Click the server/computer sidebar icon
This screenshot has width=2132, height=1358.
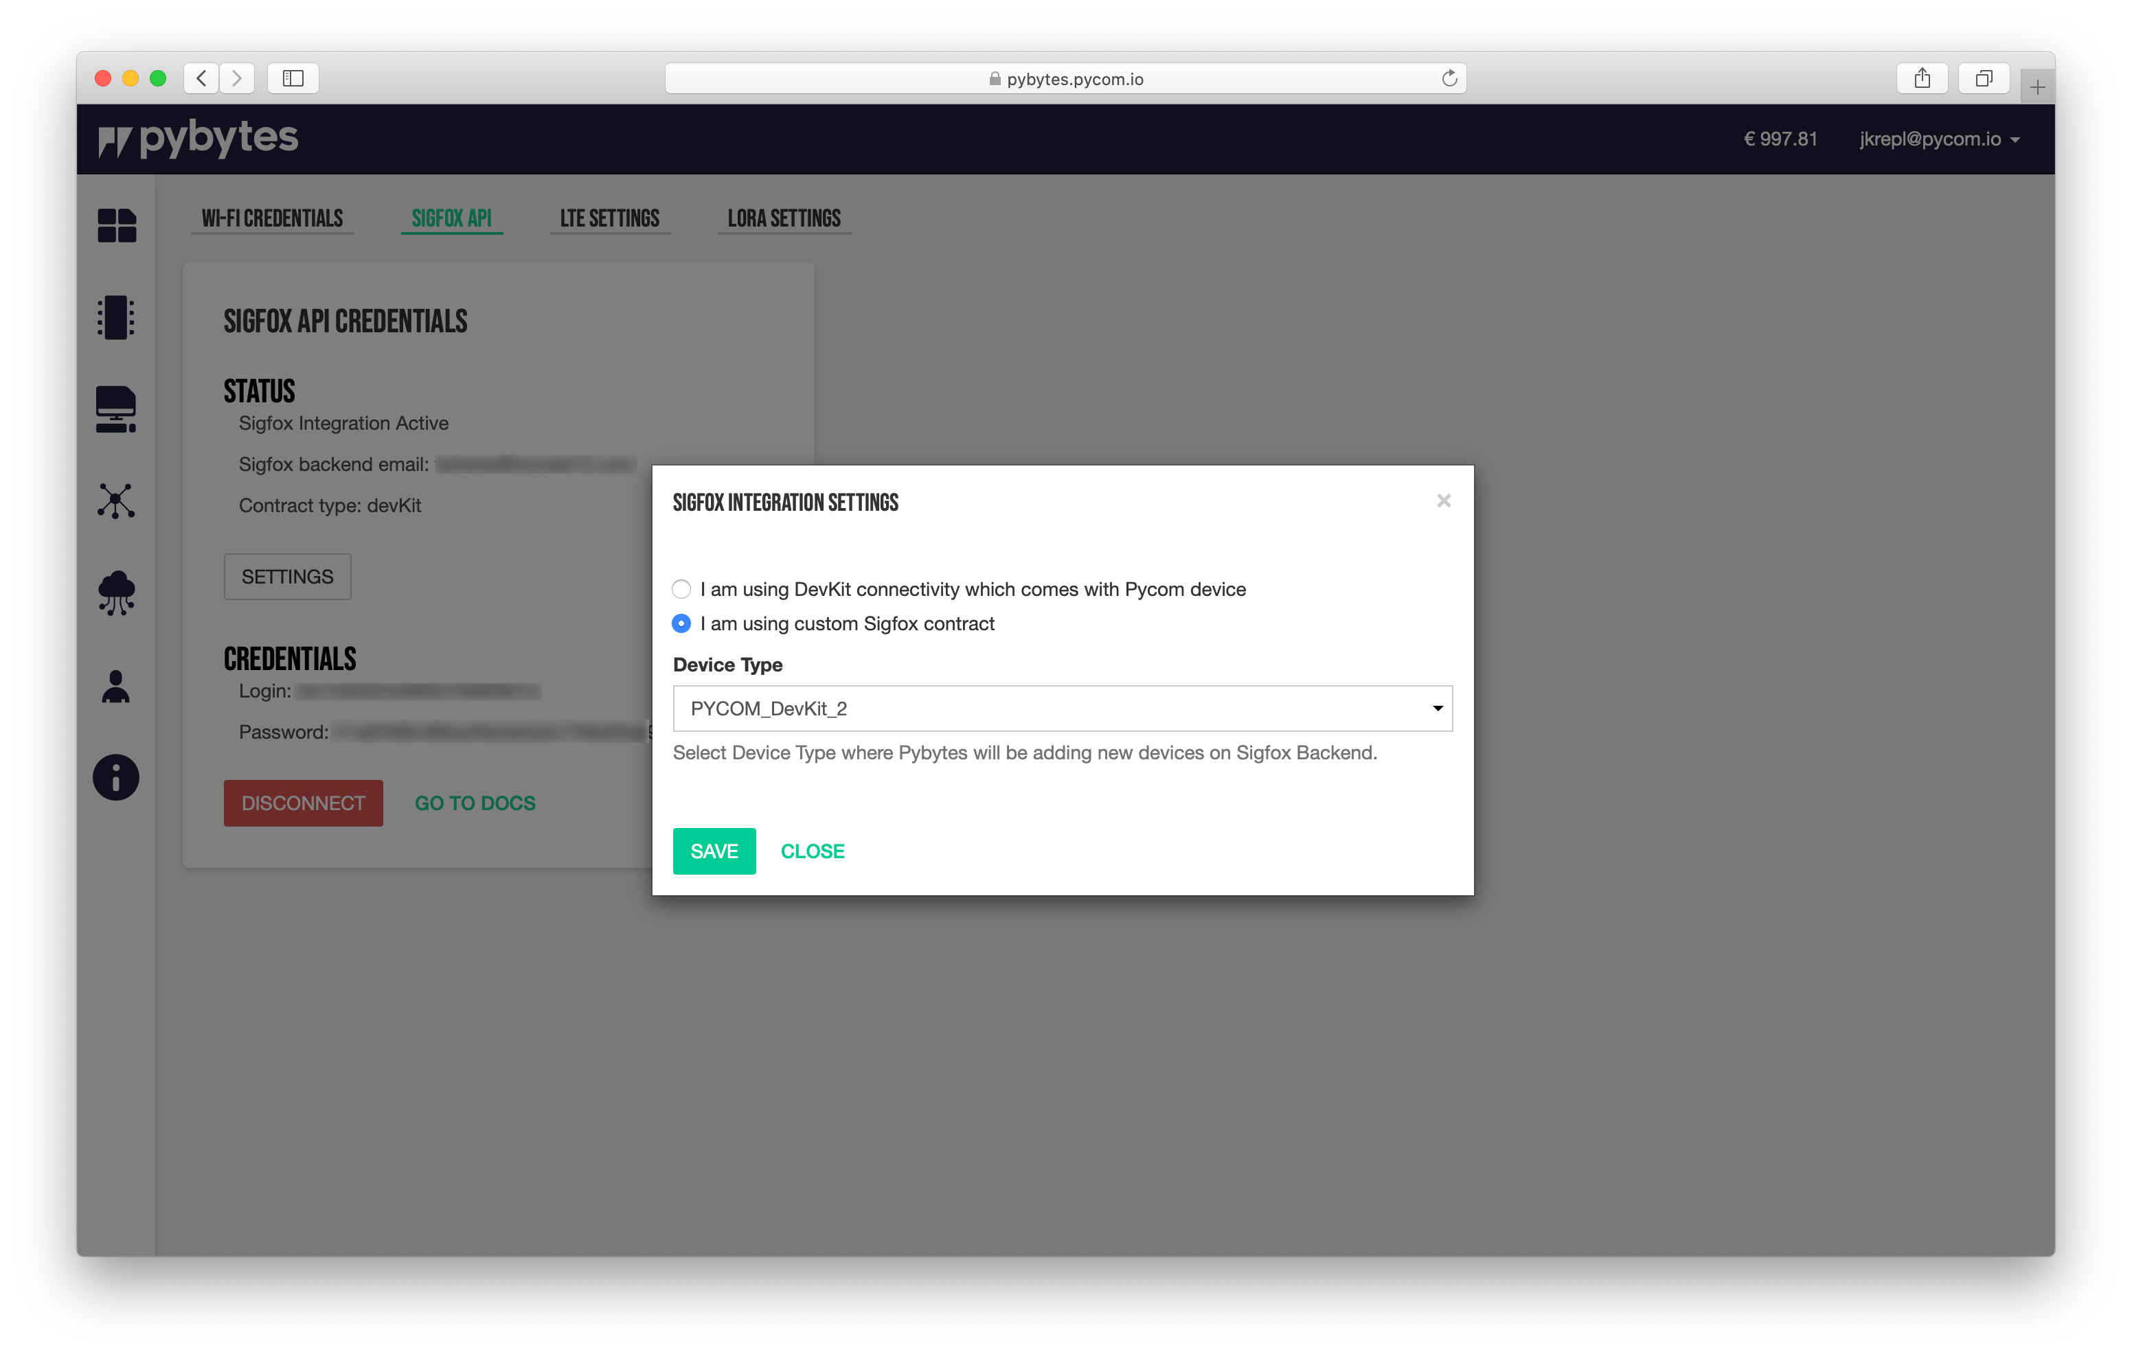click(116, 409)
